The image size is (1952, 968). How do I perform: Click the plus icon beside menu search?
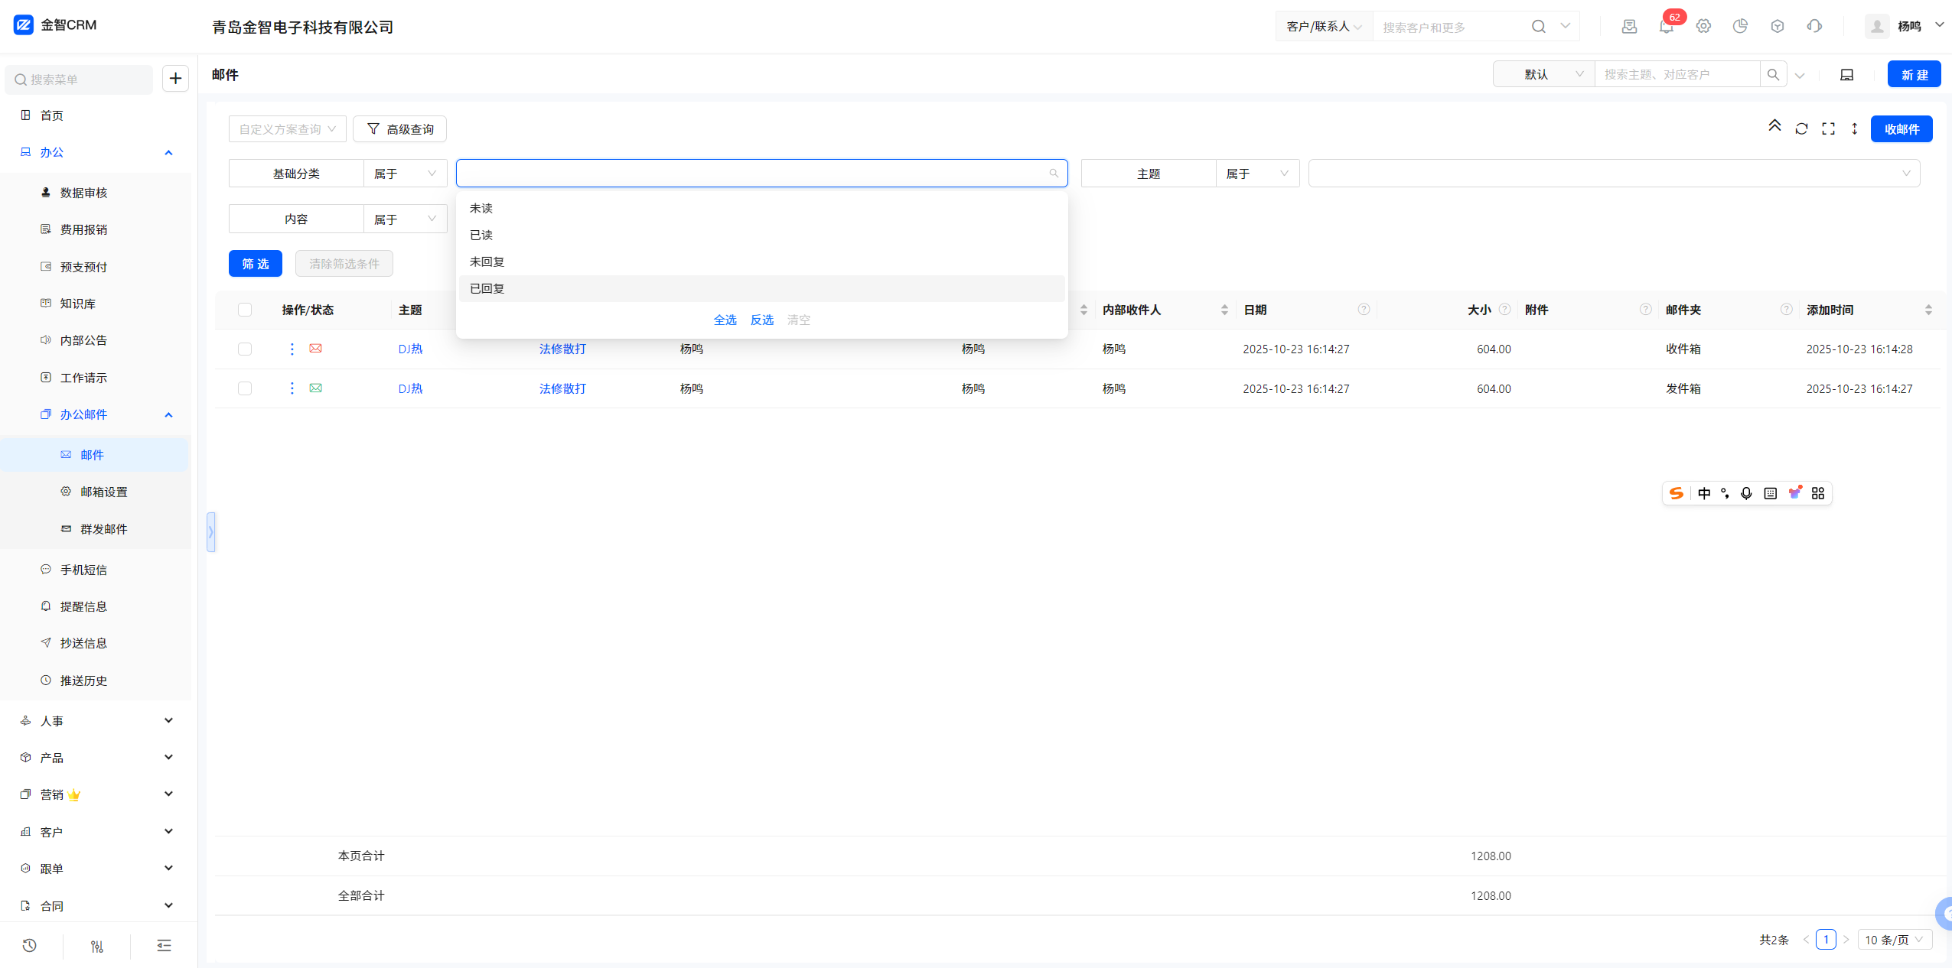coord(175,79)
